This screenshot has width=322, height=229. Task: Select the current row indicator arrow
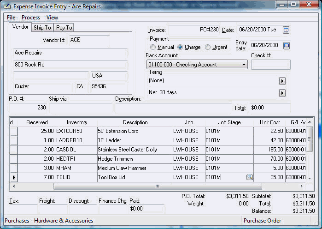(13, 177)
